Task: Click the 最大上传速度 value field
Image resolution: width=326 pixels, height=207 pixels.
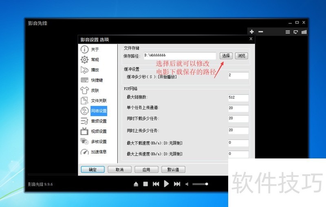Action: 238,154
